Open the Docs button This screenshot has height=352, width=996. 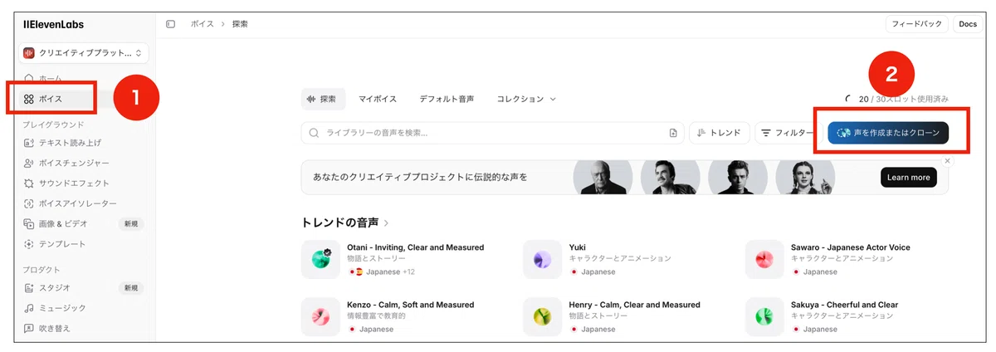pyautogui.click(x=967, y=24)
